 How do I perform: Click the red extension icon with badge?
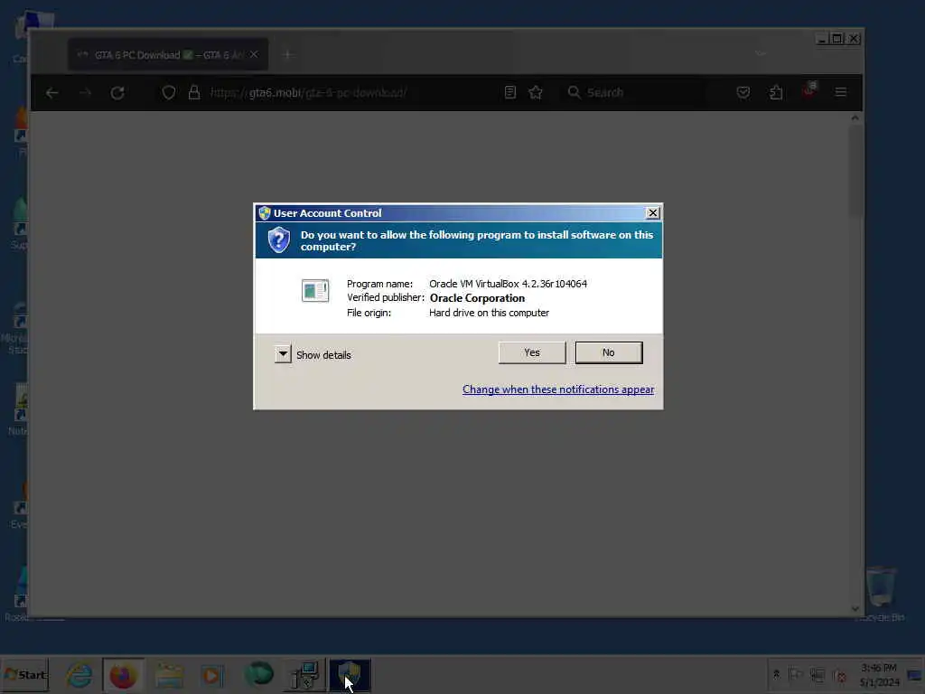pyautogui.click(x=809, y=91)
